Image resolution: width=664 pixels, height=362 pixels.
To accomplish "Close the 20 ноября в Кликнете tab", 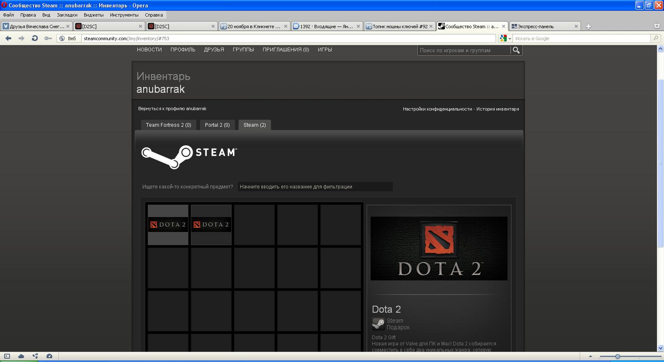I will coord(286,26).
